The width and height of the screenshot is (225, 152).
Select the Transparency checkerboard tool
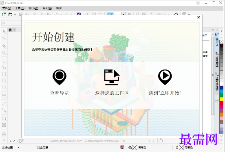[x=4, y=125]
